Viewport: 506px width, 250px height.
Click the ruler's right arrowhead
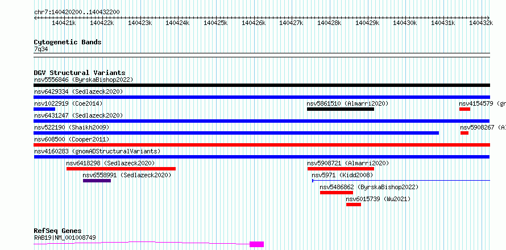[x=488, y=18]
